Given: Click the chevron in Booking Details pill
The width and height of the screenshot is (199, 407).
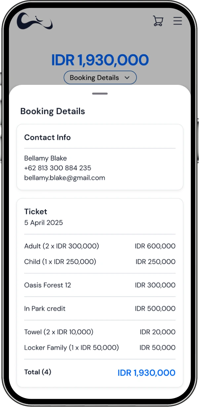Looking at the screenshot, I should coord(127,78).
